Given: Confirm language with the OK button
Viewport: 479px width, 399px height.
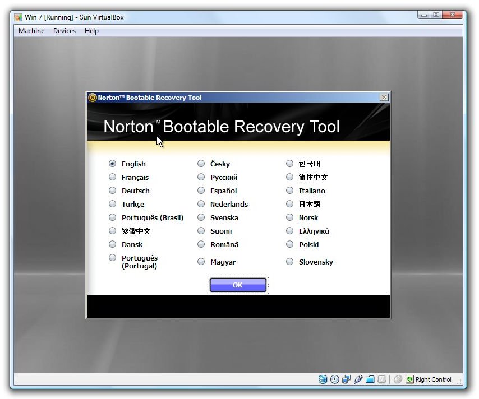Looking at the screenshot, I should point(238,285).
